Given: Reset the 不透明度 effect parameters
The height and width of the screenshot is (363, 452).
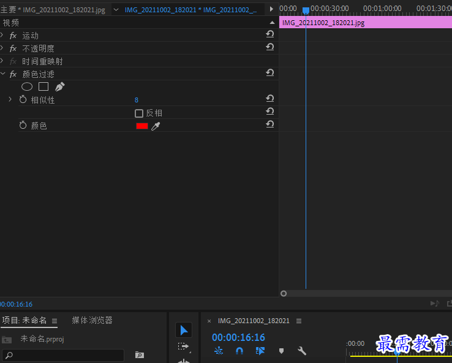Looking at the screenshot, I should [x=270, y=47].
